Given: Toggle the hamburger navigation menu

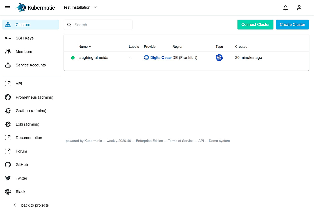Looking at the screenshot, I should 7,8.
